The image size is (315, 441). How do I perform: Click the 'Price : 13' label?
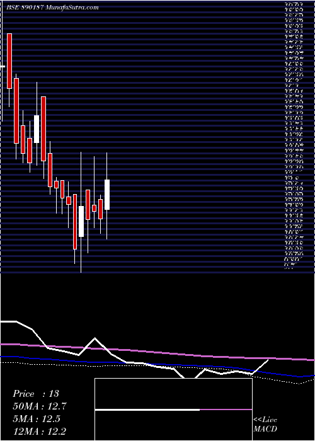pyautogui.click(x=36, y=394)
